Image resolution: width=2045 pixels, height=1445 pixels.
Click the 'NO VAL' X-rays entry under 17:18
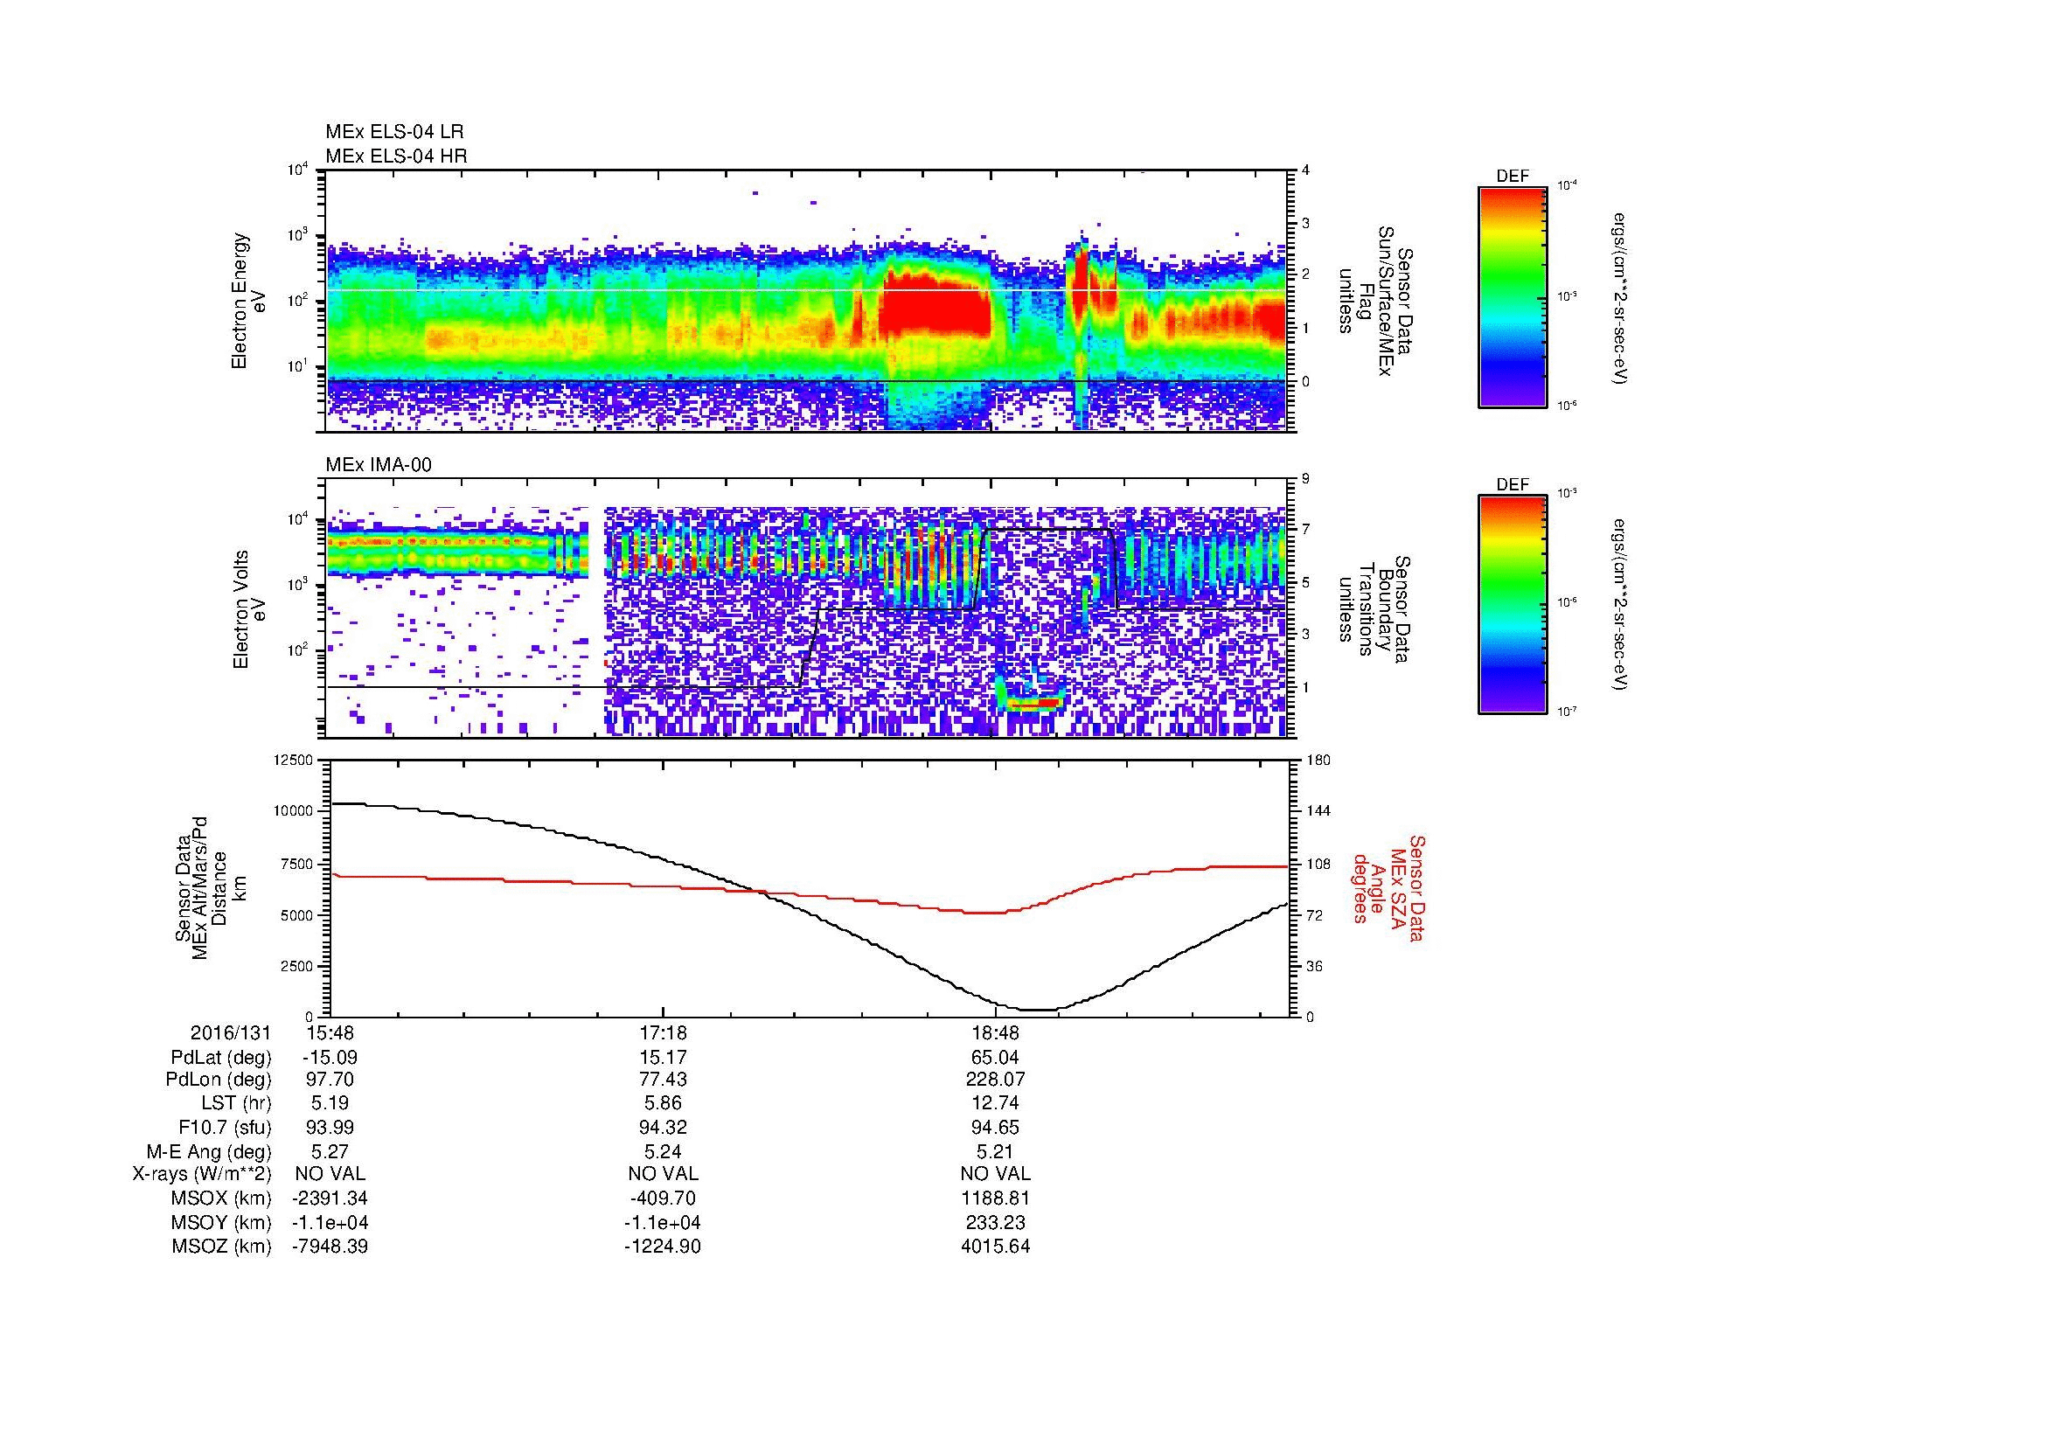pos(663,1175)
